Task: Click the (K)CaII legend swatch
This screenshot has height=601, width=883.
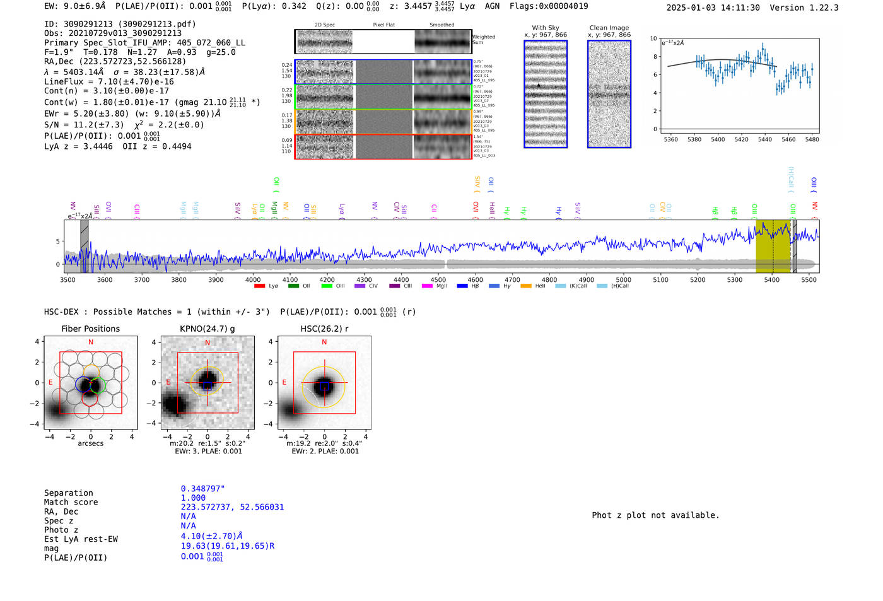Action: (561, 286)
